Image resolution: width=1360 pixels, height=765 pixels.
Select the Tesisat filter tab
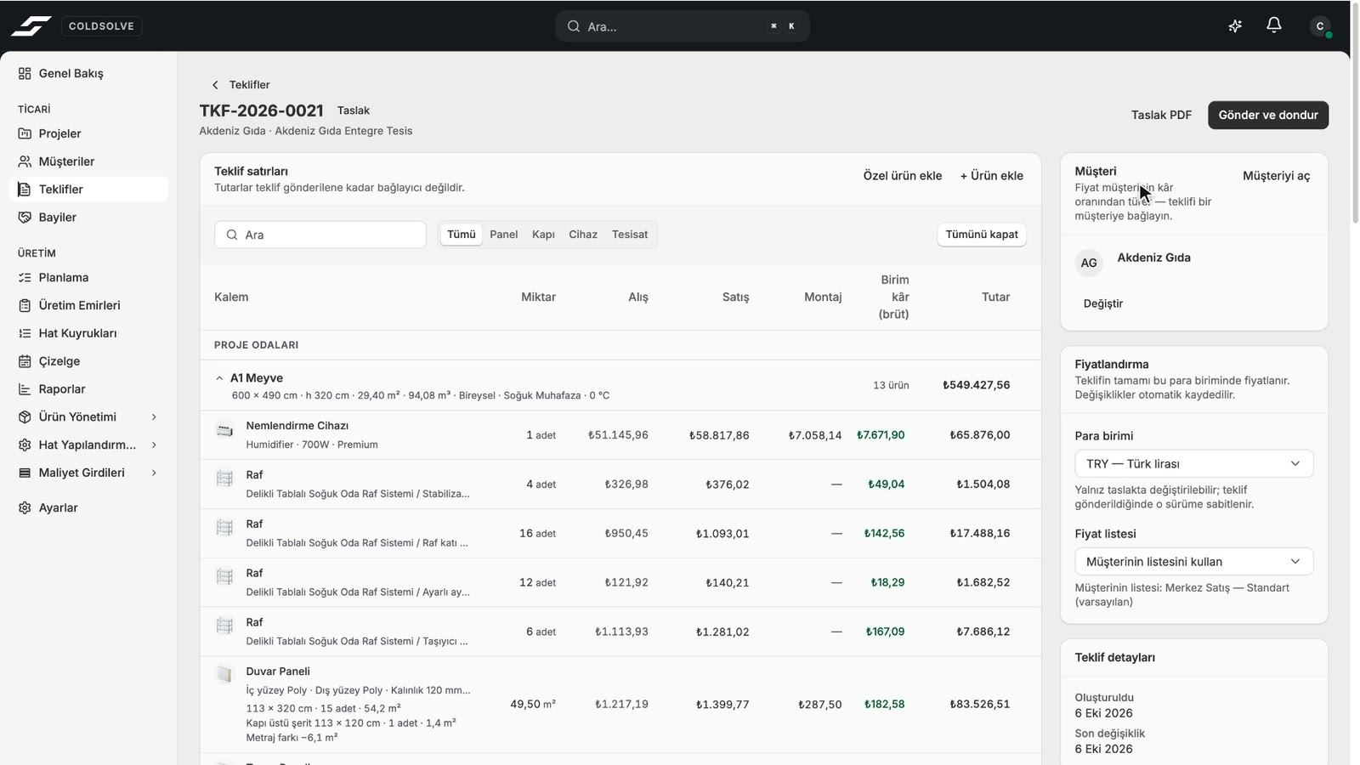(630, 235)
